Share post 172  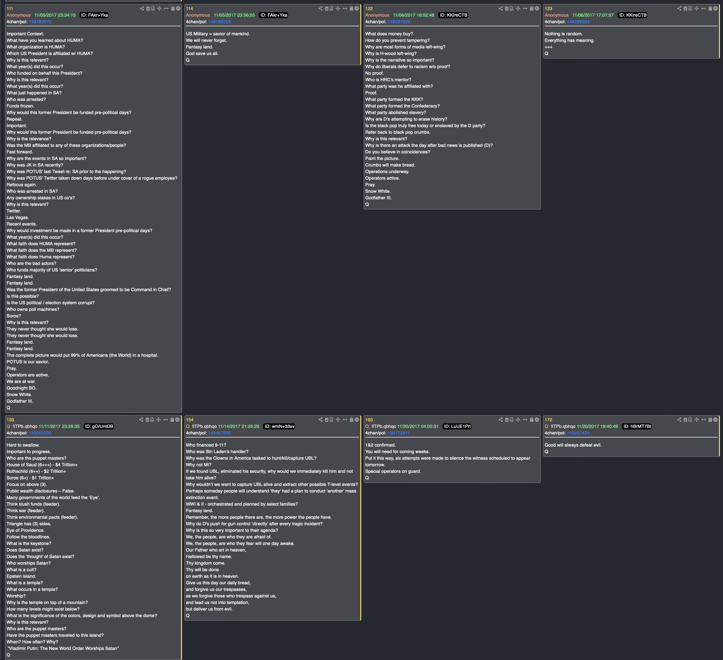[679, 420]
